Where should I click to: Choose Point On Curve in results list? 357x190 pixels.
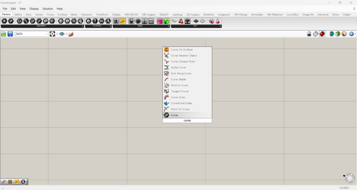click(x=180, y=109)
